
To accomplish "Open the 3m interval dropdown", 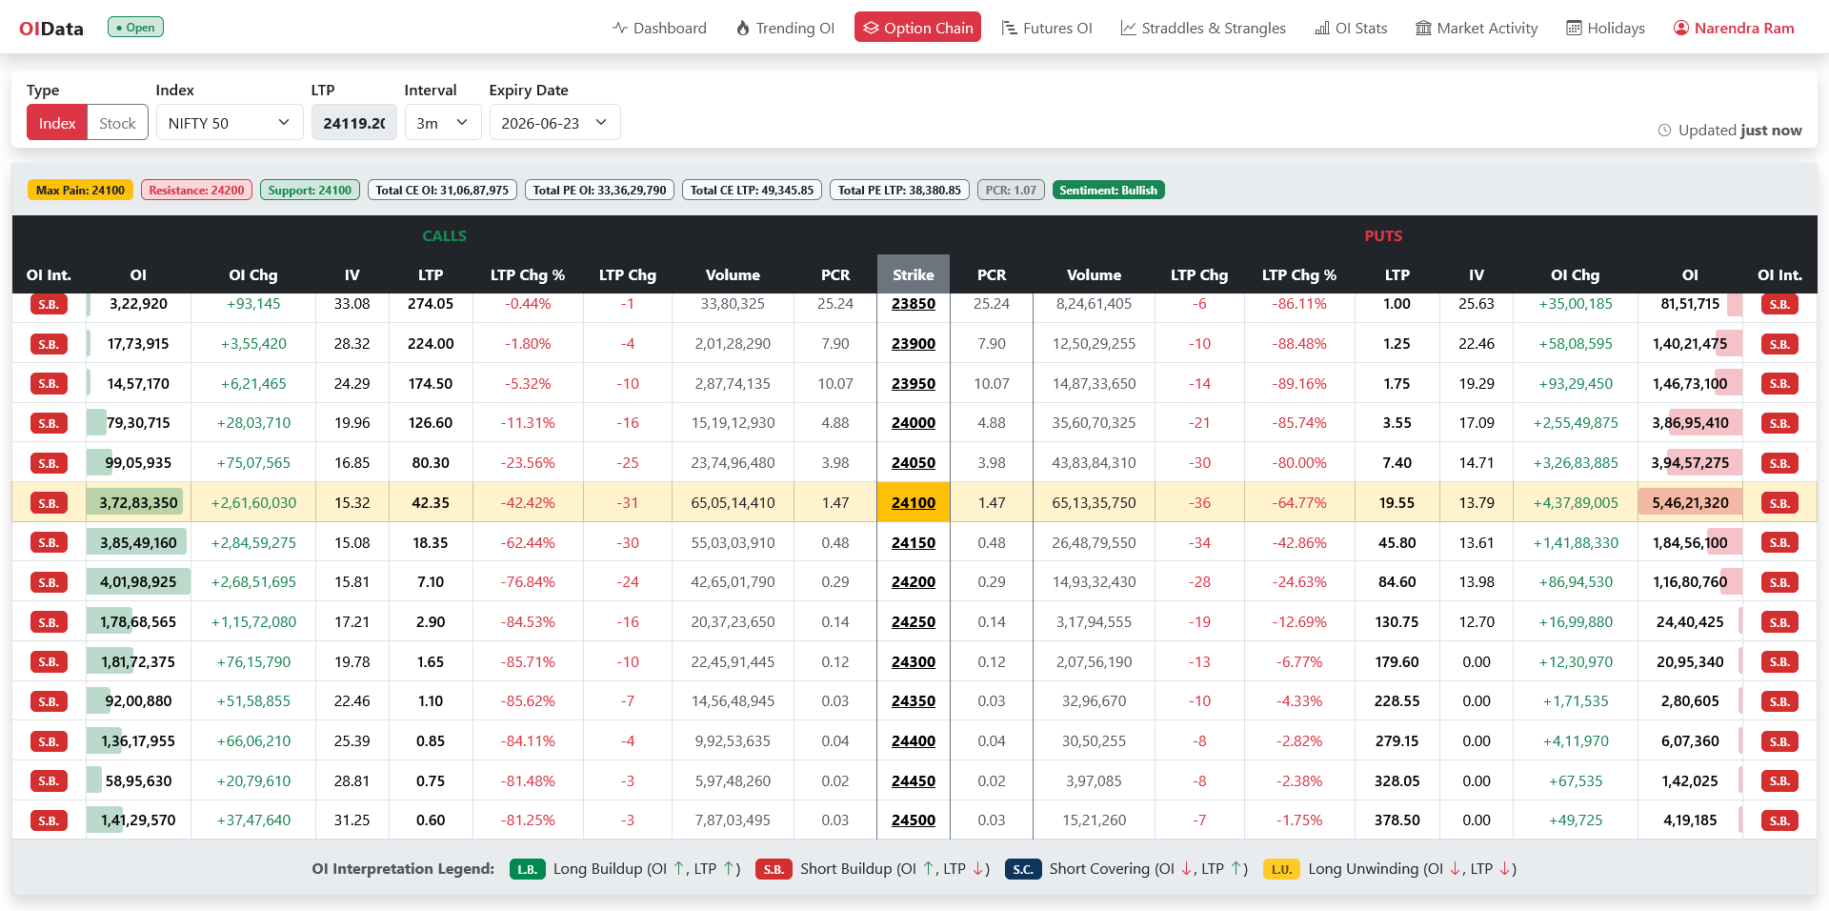I will click(x=443, y=123).
